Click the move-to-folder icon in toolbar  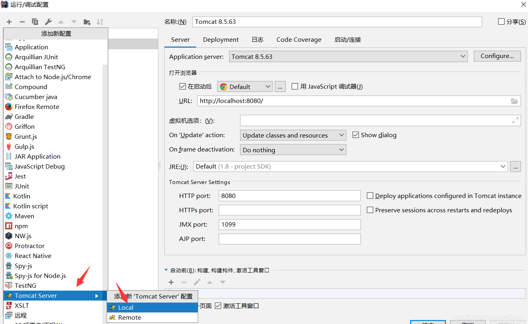[87, 22]
